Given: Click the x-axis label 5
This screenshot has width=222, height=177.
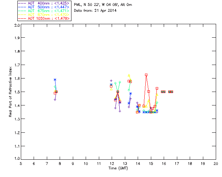Looking at the screenshot, I should tap(21, 164).
